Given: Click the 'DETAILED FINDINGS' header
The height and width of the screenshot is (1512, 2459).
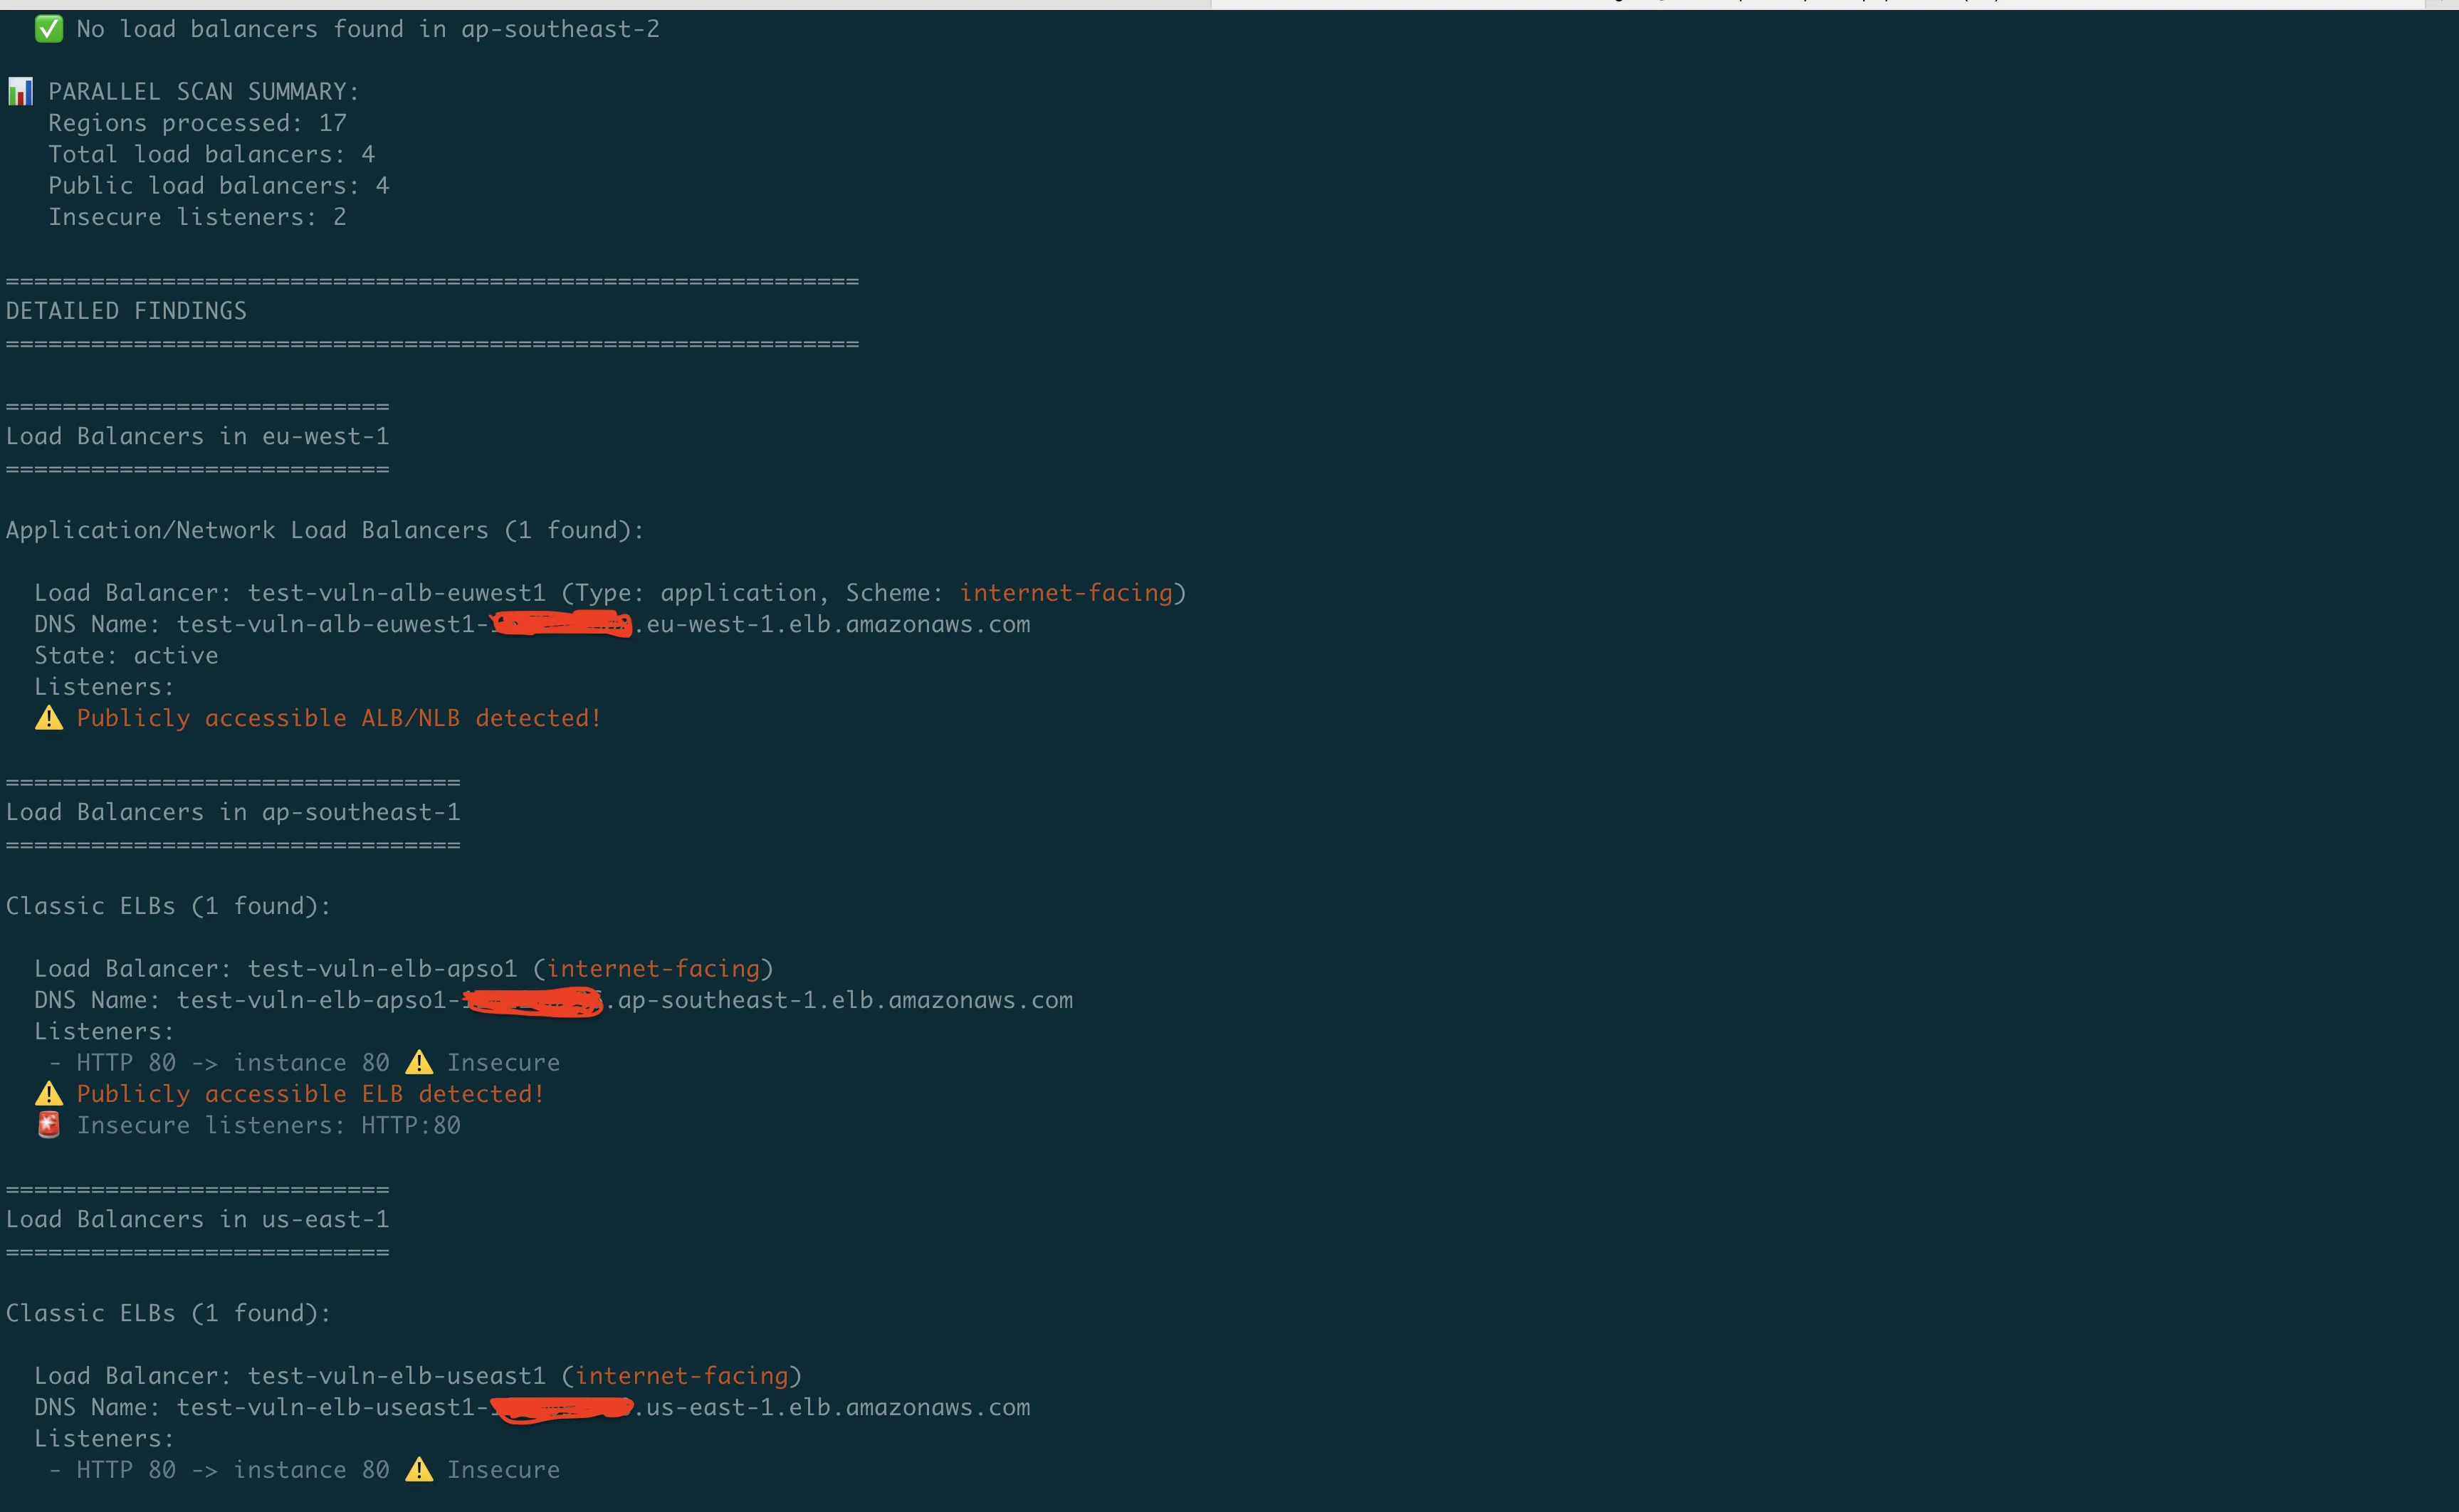Looking at the screenshot, I should pyautogui.click(x=126, y=311).
